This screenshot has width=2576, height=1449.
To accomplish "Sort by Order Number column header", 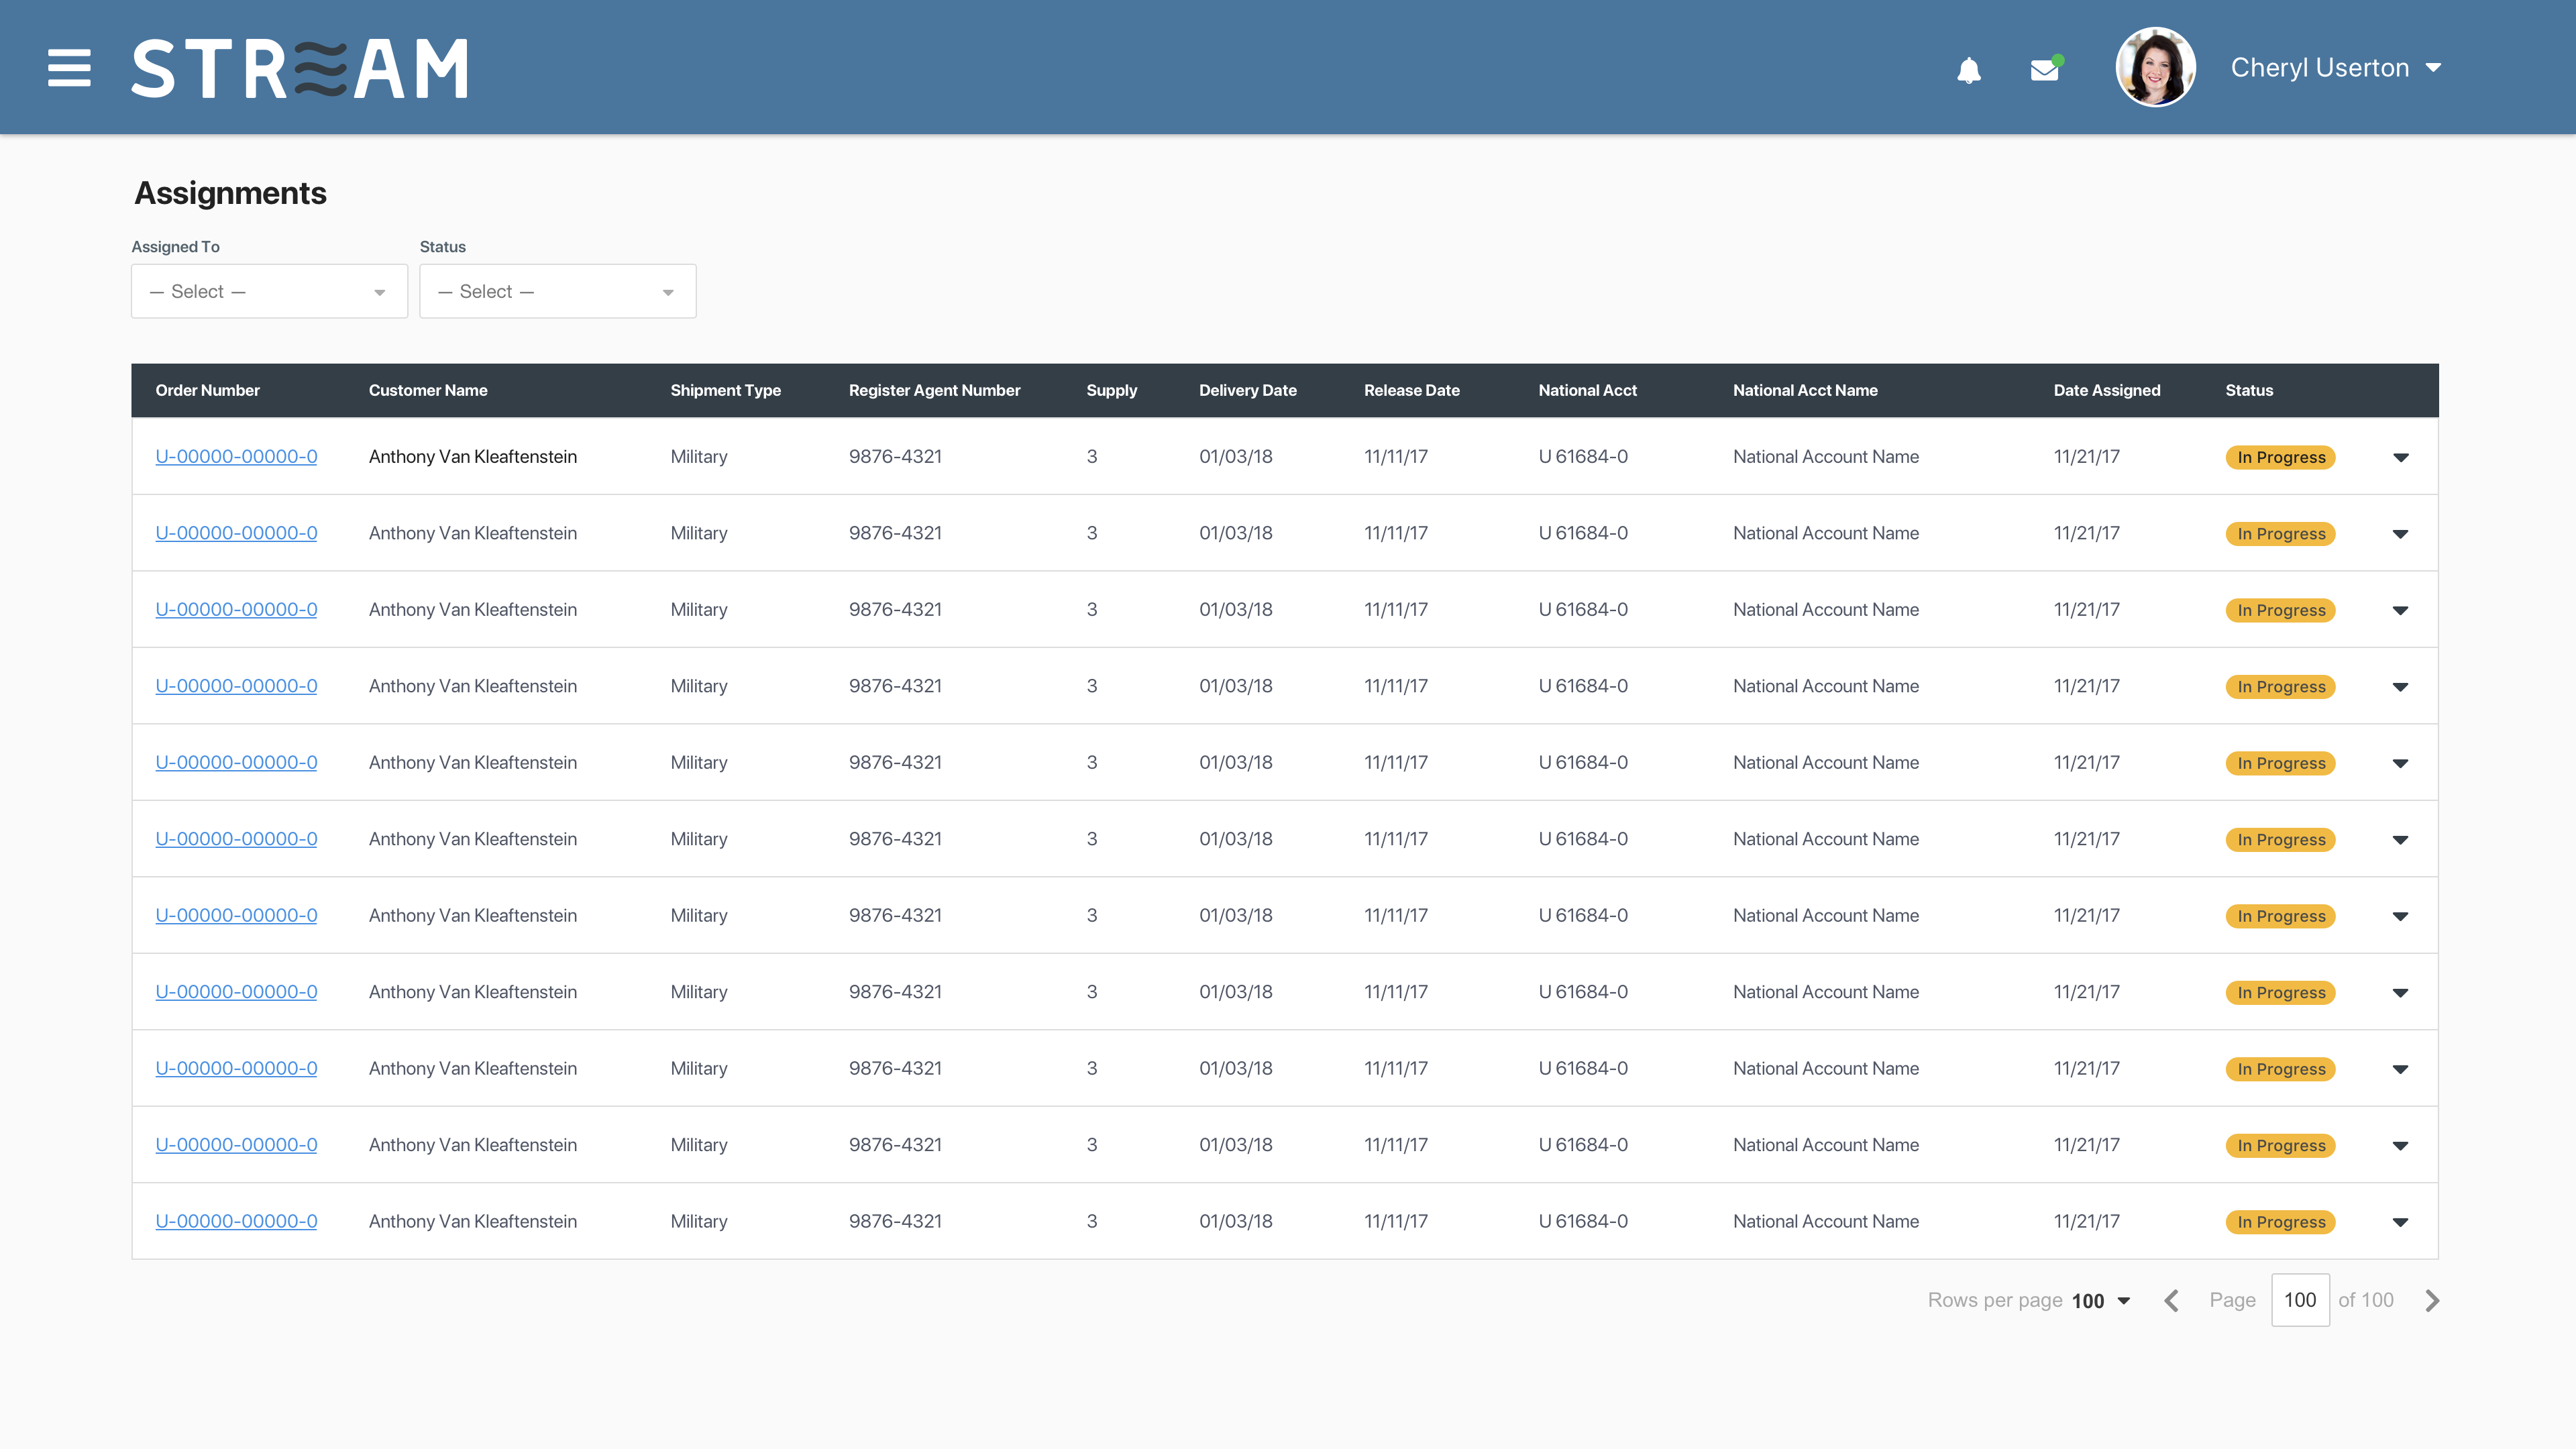I will (x=207, y=390).
